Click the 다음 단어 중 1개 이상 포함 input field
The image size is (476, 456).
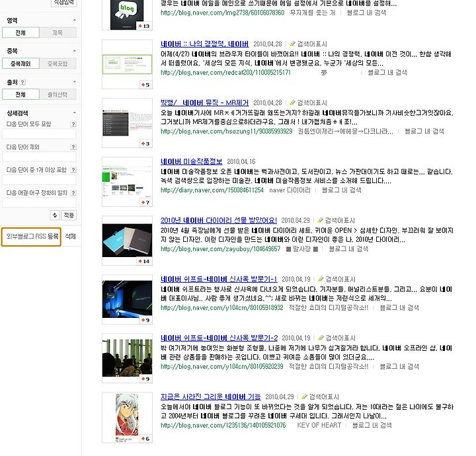pyautogui.click(x=39, y=180)
